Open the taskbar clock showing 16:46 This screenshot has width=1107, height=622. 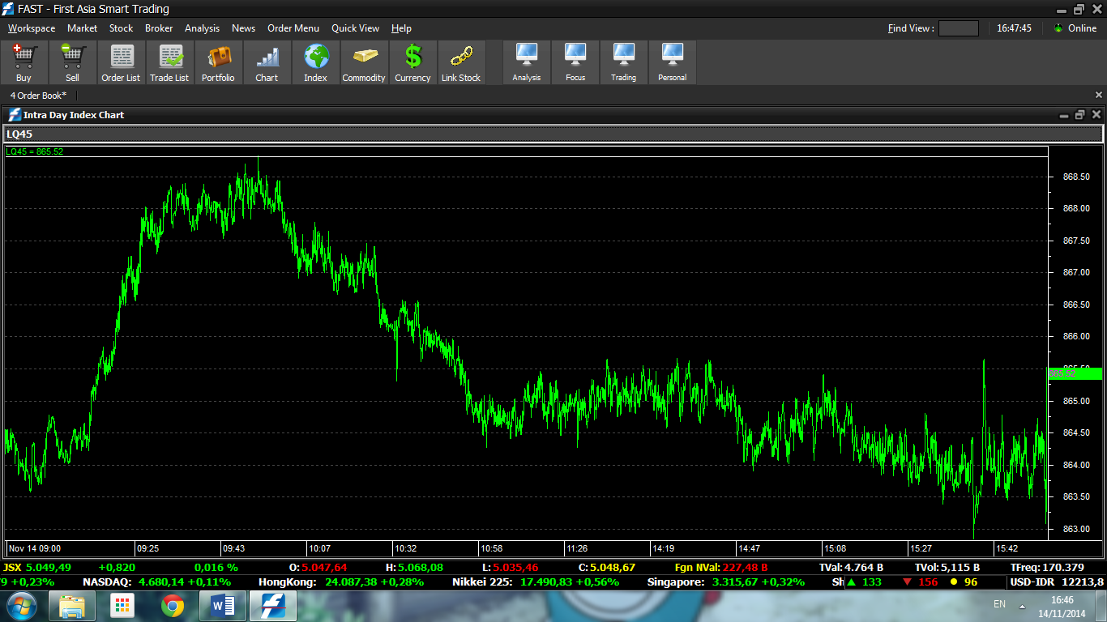1062,607
